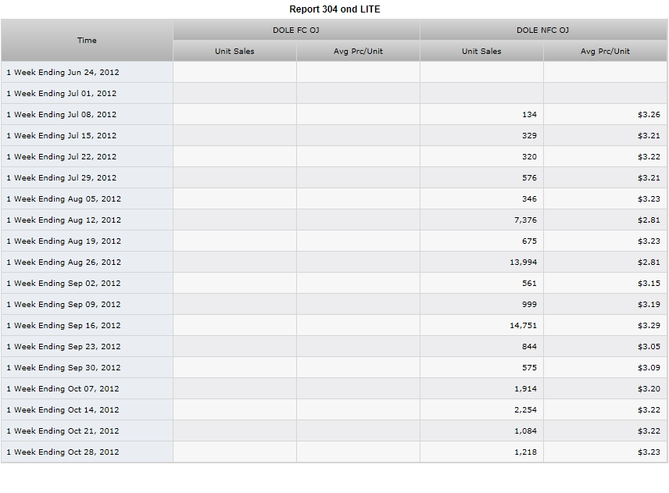Select row 1 Week Ending Aug 05, 2012
Viewport: 669px width, 493px height.
coord(334,198)
